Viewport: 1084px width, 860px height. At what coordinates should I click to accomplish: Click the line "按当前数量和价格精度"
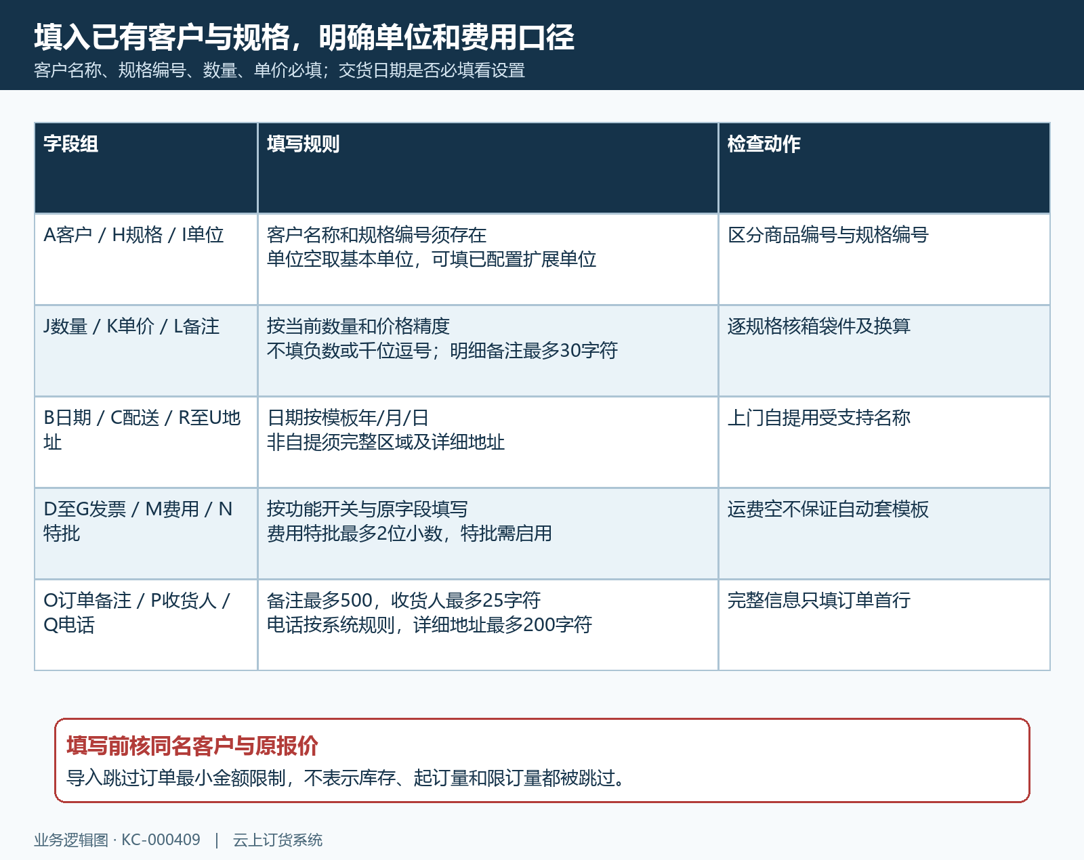pyautogui.click(x=358, y=326)
